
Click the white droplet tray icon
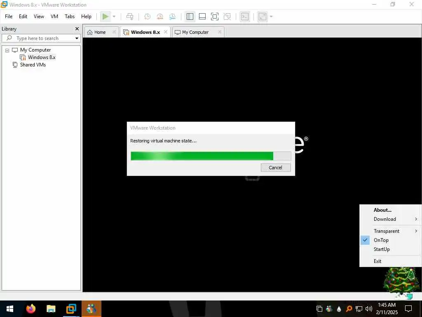coord(339,309)
